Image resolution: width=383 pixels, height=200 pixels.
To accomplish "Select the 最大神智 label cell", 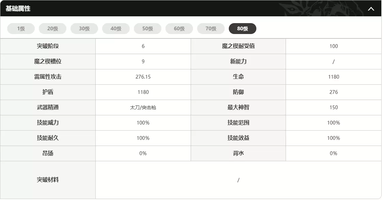I will click(x=238, y=107).
